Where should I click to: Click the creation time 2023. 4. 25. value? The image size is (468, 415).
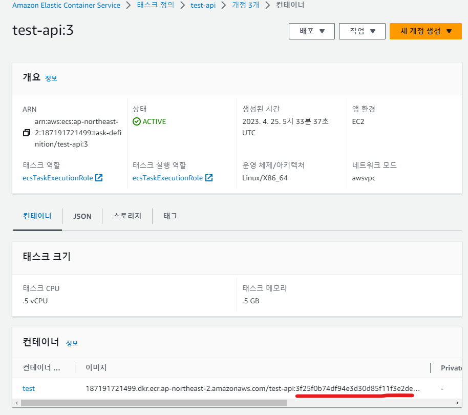pos(285,127)
